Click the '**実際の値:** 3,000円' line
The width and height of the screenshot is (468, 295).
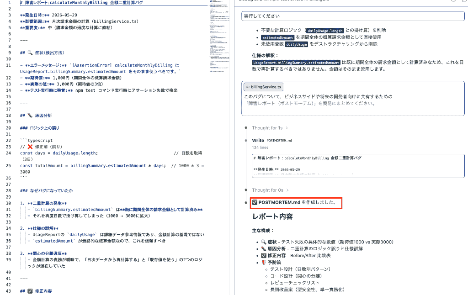(62, 84)
